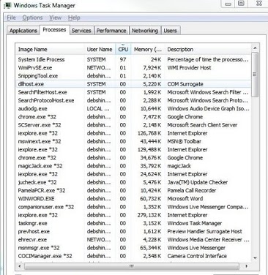The height and width of the screenshot is (275, 268).
Task: Click the vertical scrollbar thumb
Action: click(x=255, y=75)
